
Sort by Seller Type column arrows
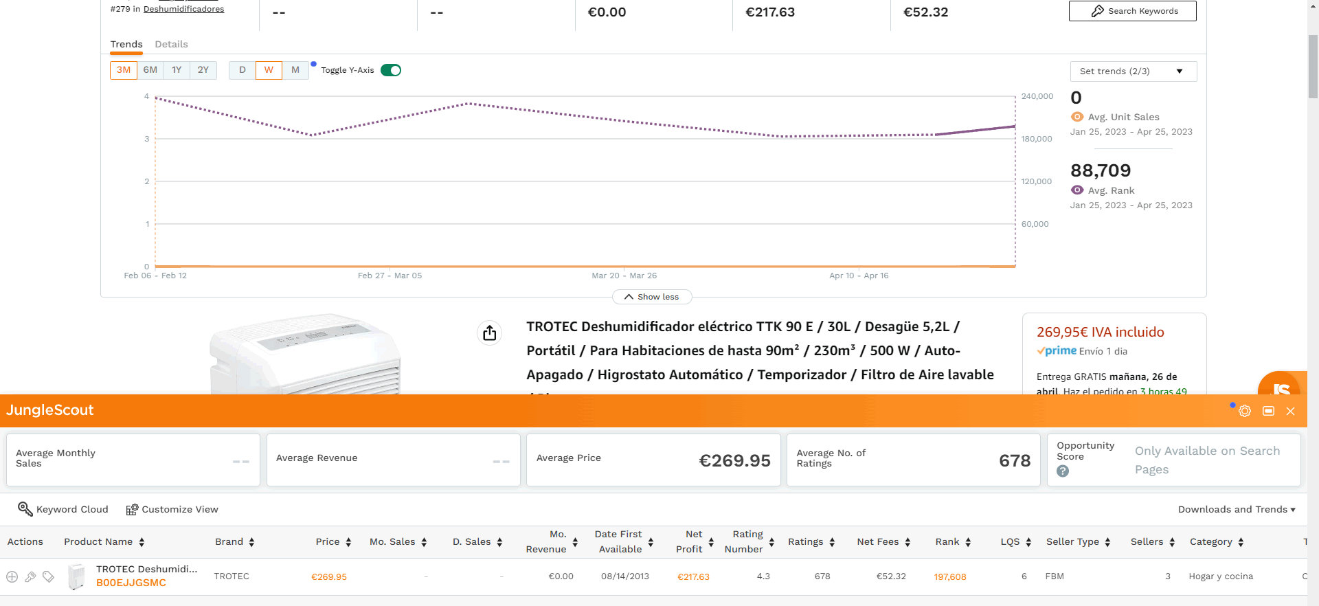(1107, 542)
